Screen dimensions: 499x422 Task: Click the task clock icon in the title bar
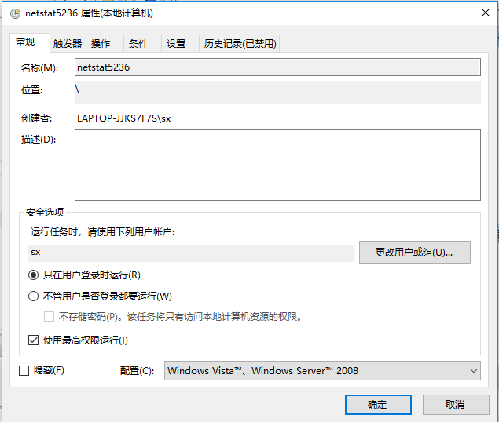click(x=15, y=13)
